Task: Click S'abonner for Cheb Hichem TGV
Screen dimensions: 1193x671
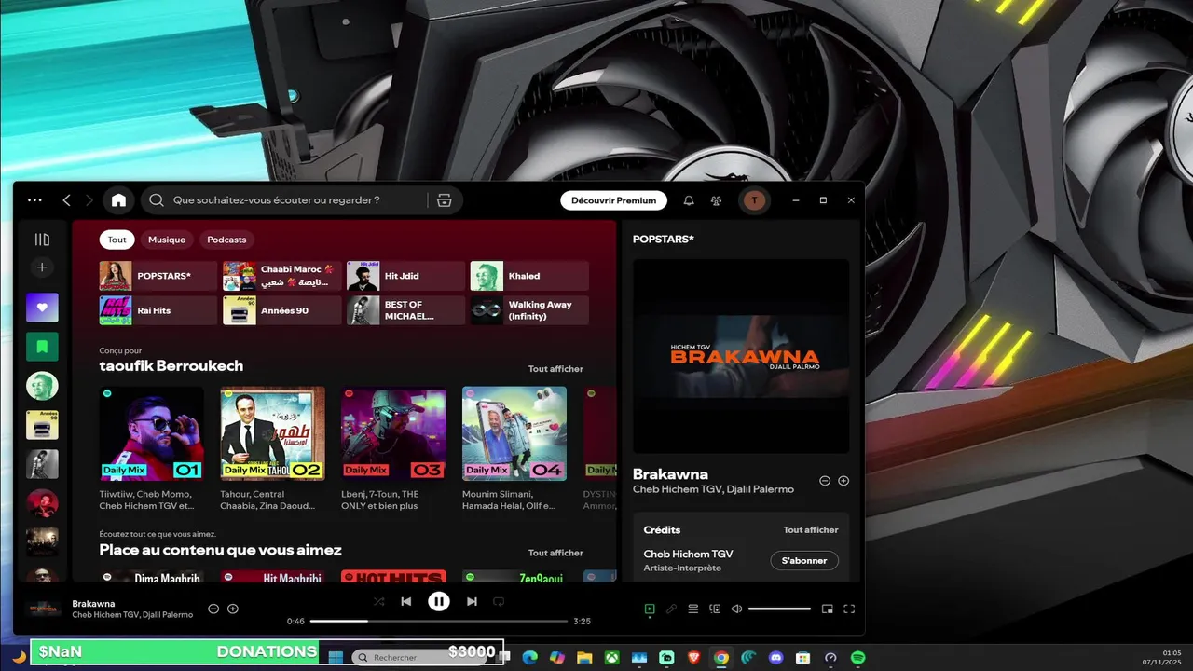Action: [x=804, y=560]
